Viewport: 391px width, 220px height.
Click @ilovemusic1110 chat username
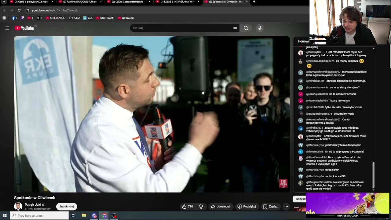coord(317,152)
